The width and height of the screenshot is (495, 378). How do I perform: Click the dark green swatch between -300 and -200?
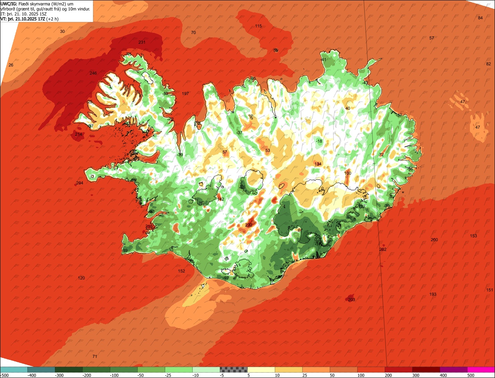click(x=69, y=369)
